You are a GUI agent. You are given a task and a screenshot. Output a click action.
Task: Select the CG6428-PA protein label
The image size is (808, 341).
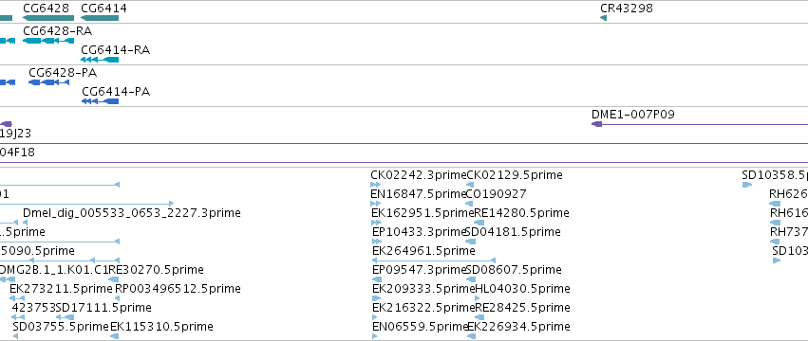(x=63, y=73)
